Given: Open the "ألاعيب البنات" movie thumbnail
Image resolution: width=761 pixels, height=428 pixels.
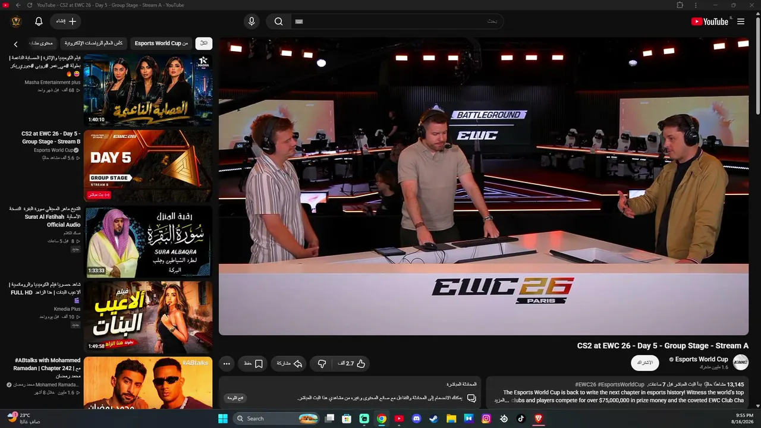Looking at the screenshot, I should pyautogui.click(x=148, y=317).
